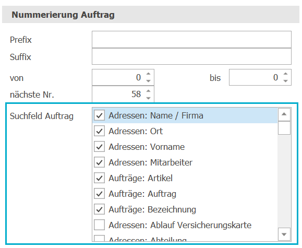The height and width of the screenshot is (248, 302).
Task: Increase the 'bis' value with up arrow
Action: tap(285, 74)
